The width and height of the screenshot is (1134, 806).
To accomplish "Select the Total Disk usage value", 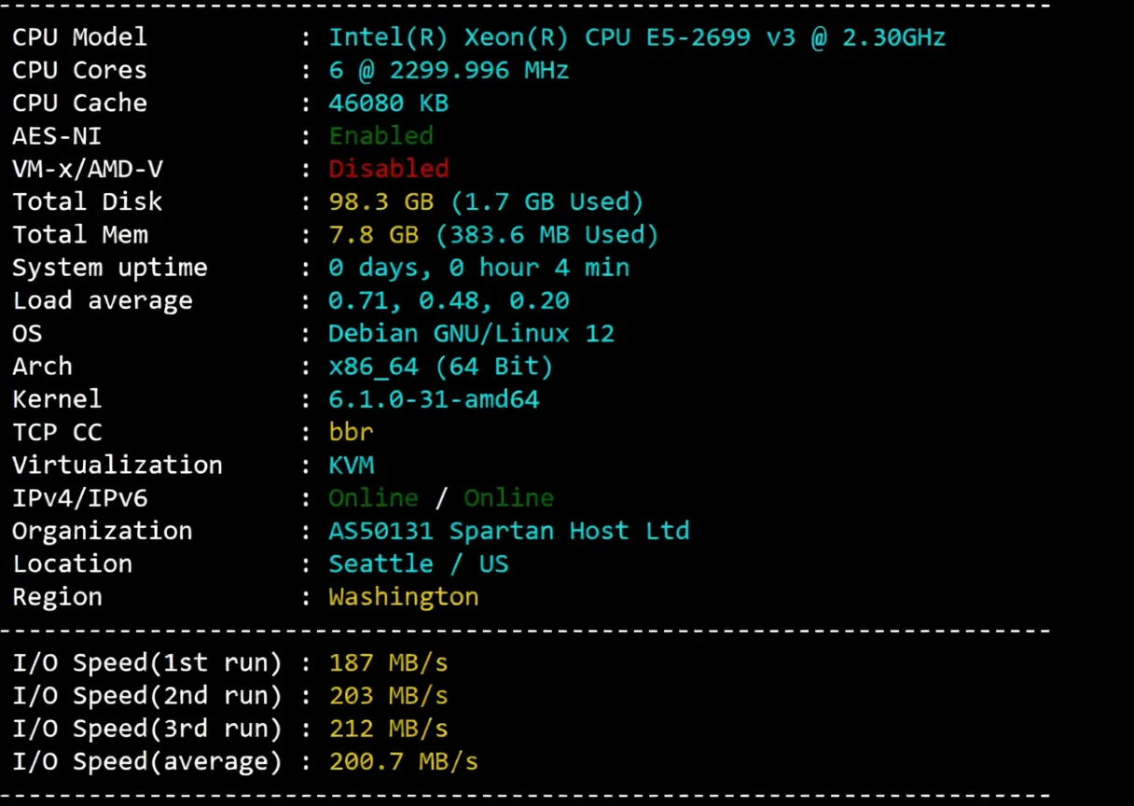I will [x=484, y=201].
